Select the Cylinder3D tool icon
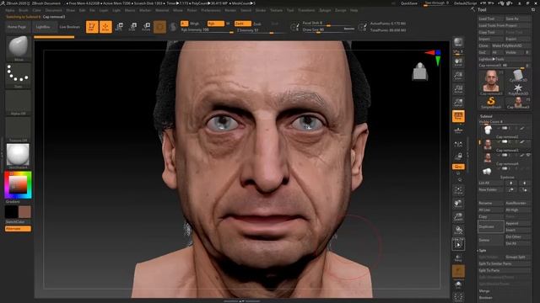 tap(517, 75)
